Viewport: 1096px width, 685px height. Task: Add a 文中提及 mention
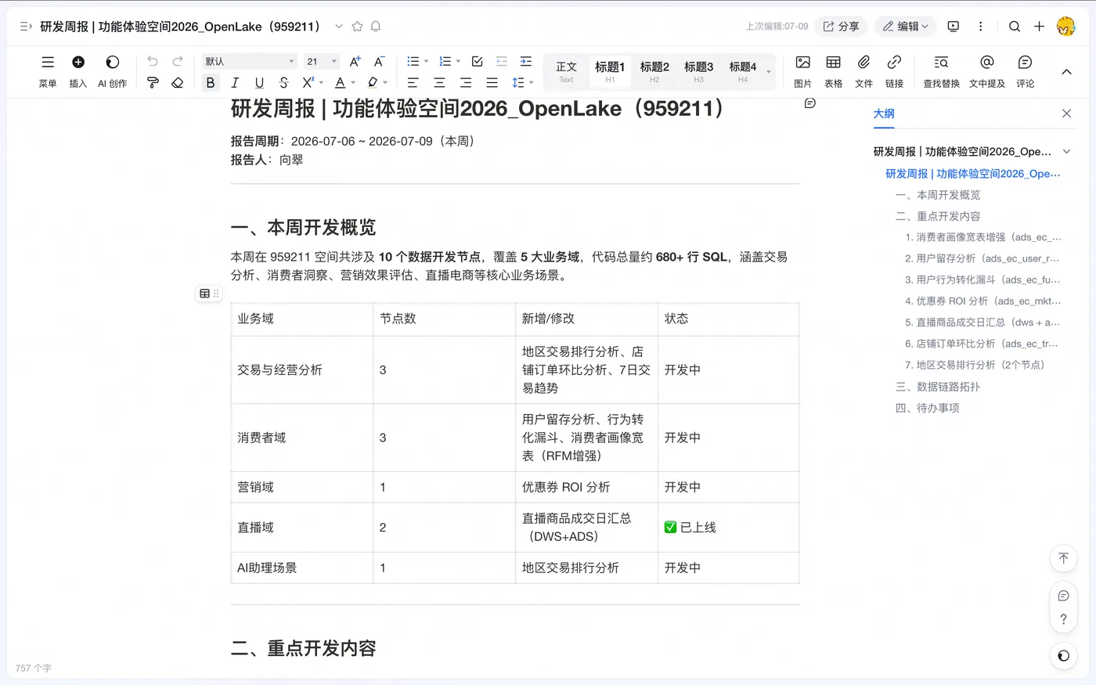(x=986, y=71)
